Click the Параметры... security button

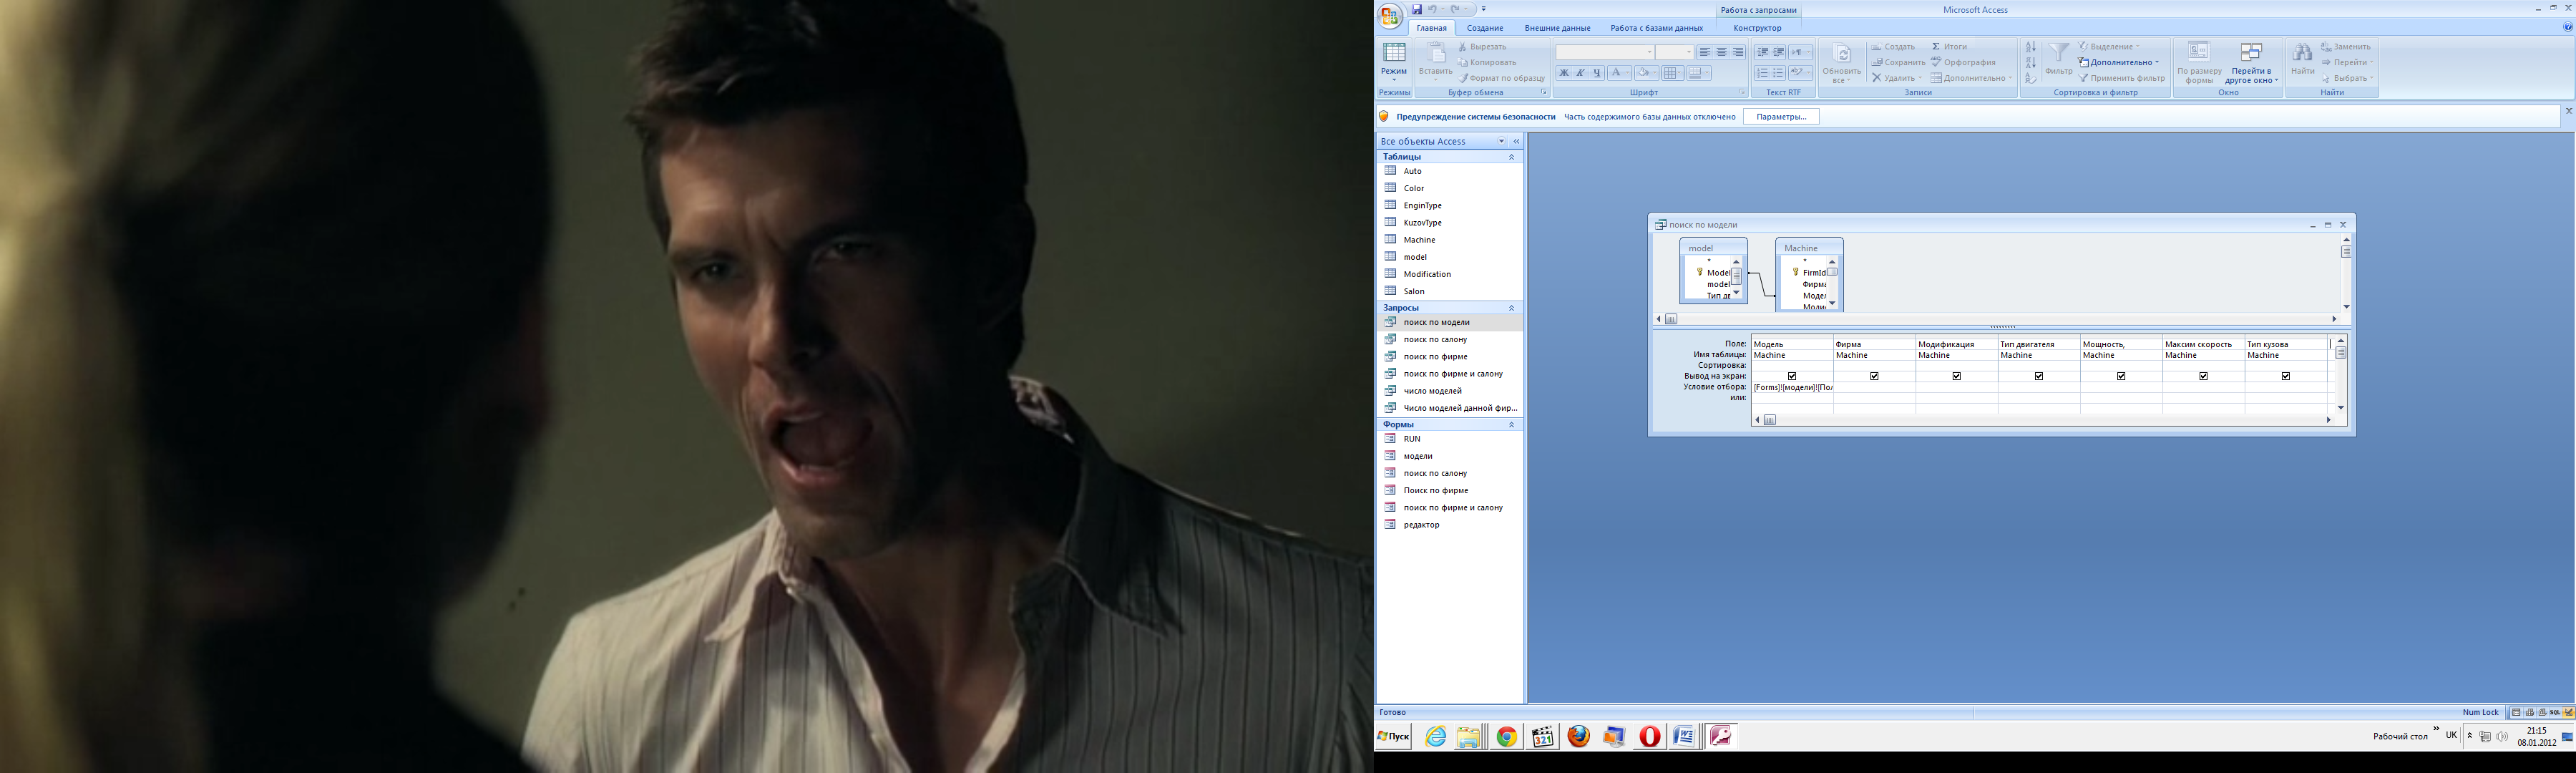(1781, 117)
